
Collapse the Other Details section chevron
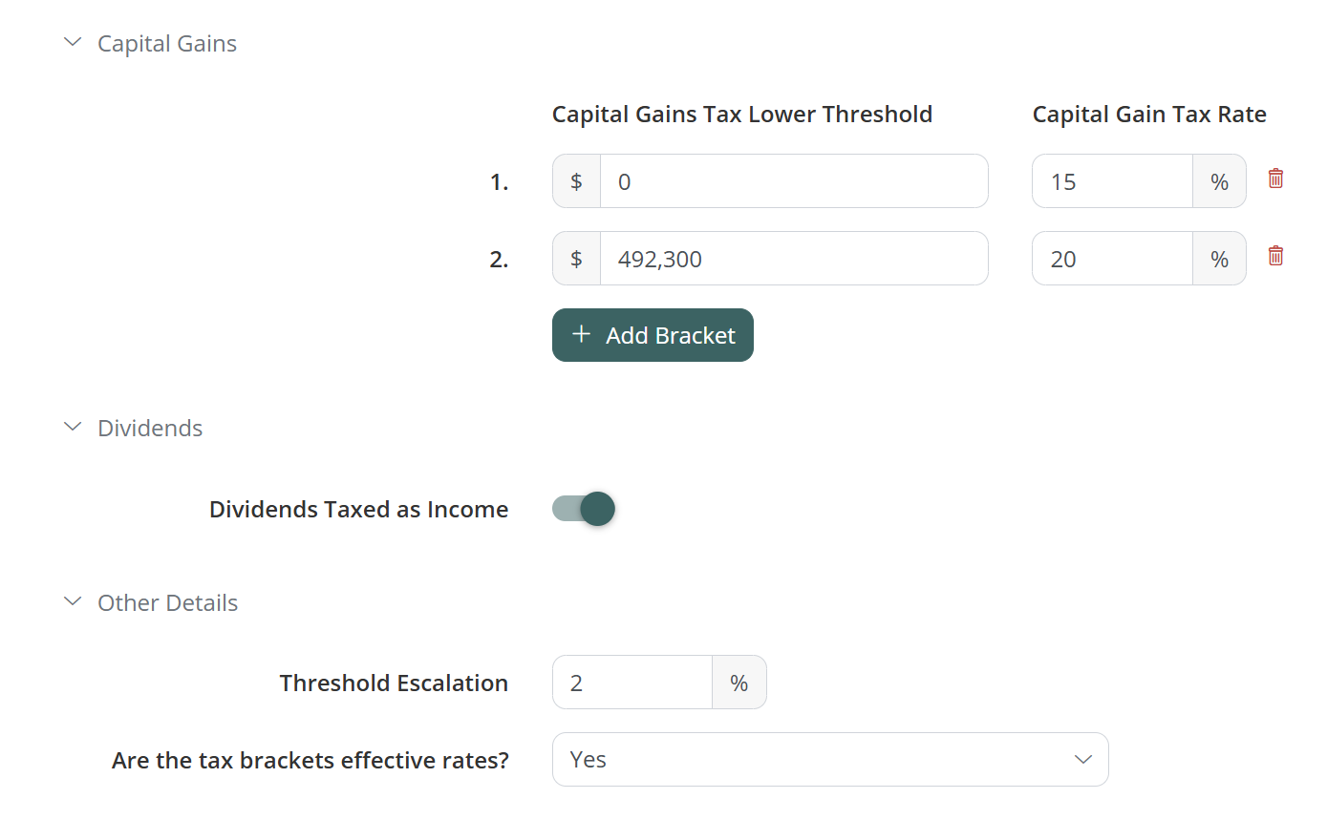tap(73, 601)
